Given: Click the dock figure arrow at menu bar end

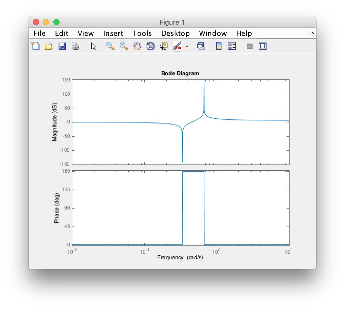Looking at the screenshot, I should [x=312, y=33].
